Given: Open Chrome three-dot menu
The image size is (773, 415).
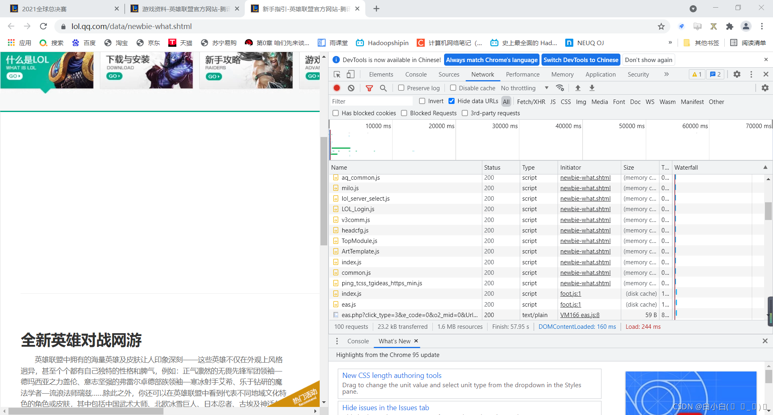Looking at the screenshot, I should coord(762,26).
